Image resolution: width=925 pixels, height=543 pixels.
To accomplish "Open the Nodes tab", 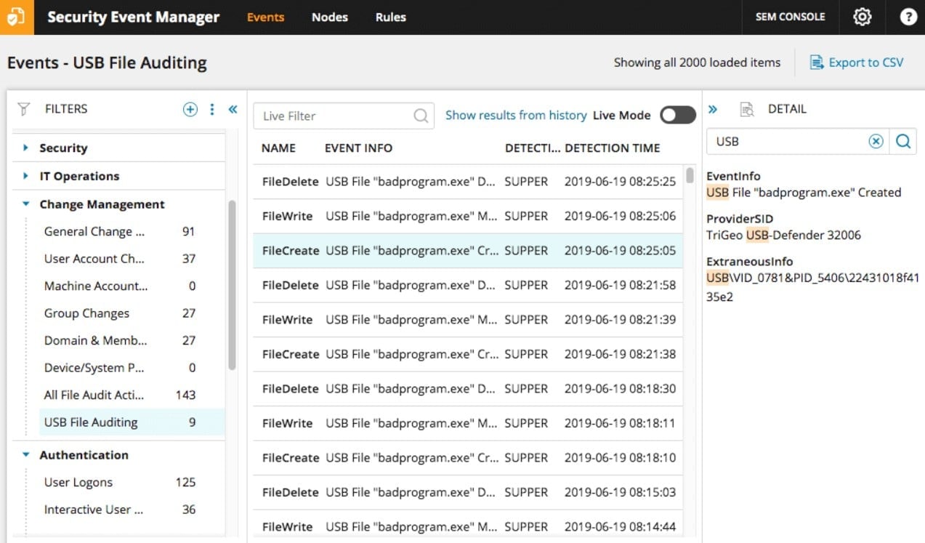I will [330, 17].
